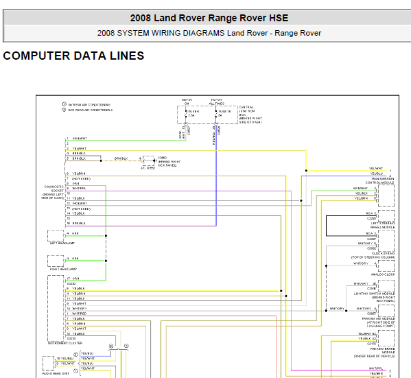Viewport: 411px width, 378px height.
Task: Click the 'LEFT HEADLAMP' label
Action: (x=62, y=244)
